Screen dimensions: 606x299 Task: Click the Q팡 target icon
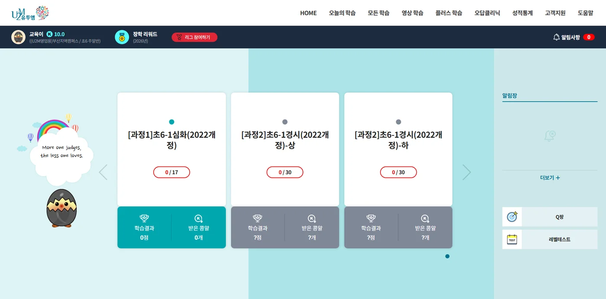(512, 217)
